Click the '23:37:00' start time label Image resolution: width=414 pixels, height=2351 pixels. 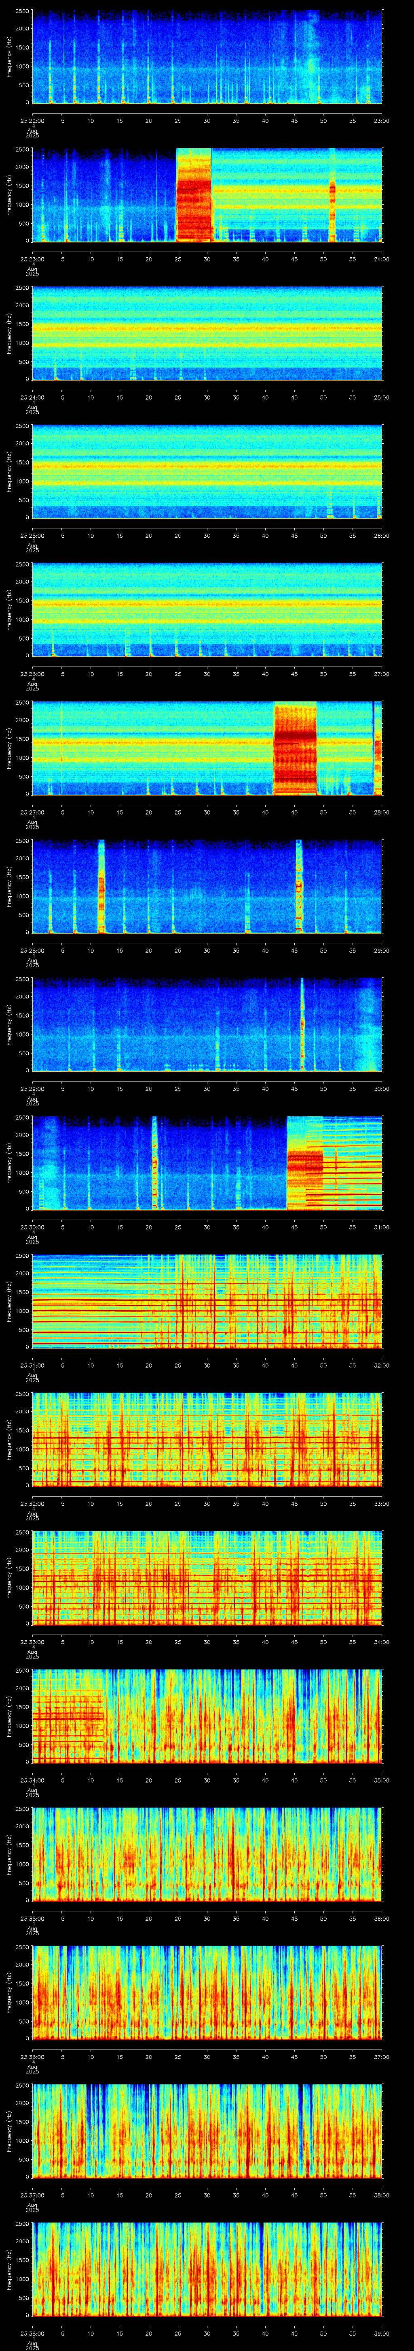click(x=32, y=2195)
